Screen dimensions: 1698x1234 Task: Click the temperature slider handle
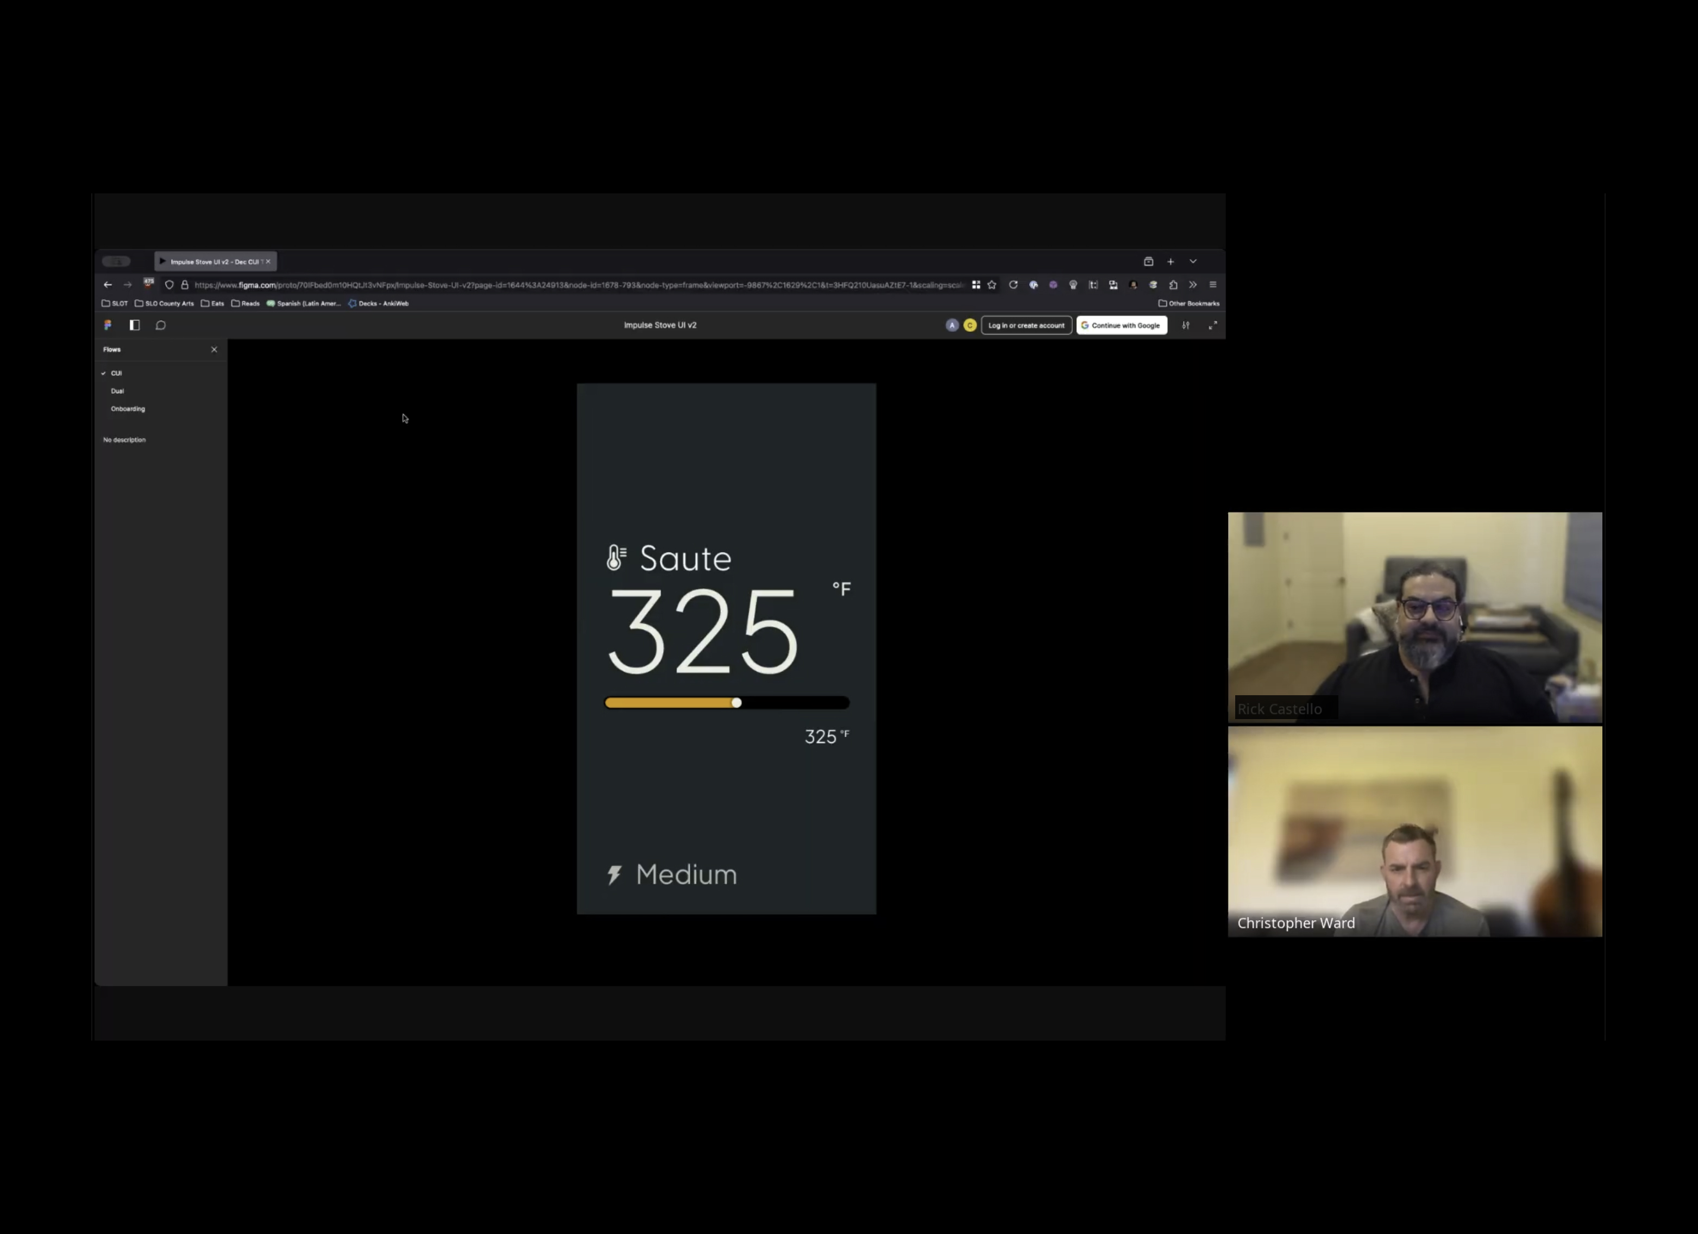(737, 702)
